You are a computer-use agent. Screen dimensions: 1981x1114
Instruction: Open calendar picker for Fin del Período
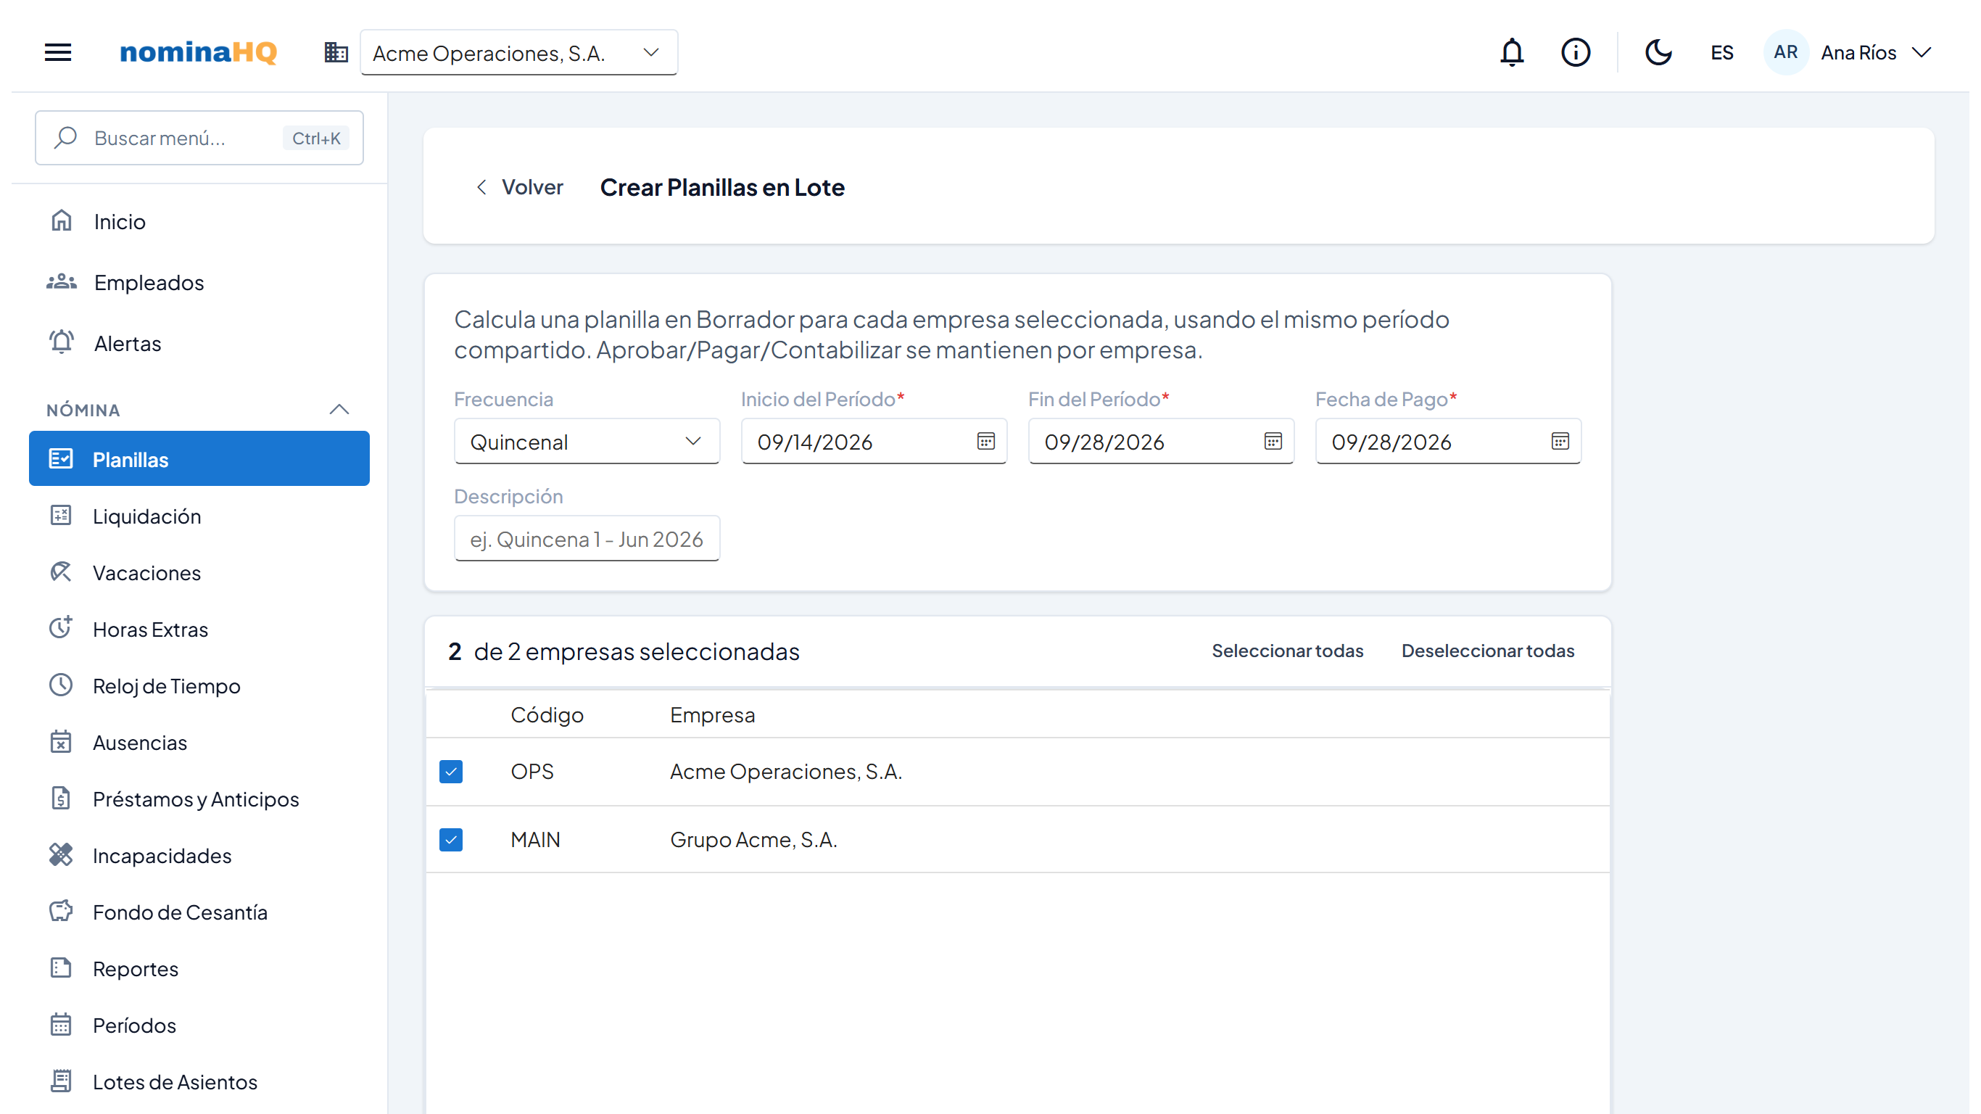click(x=1273, y=441)
